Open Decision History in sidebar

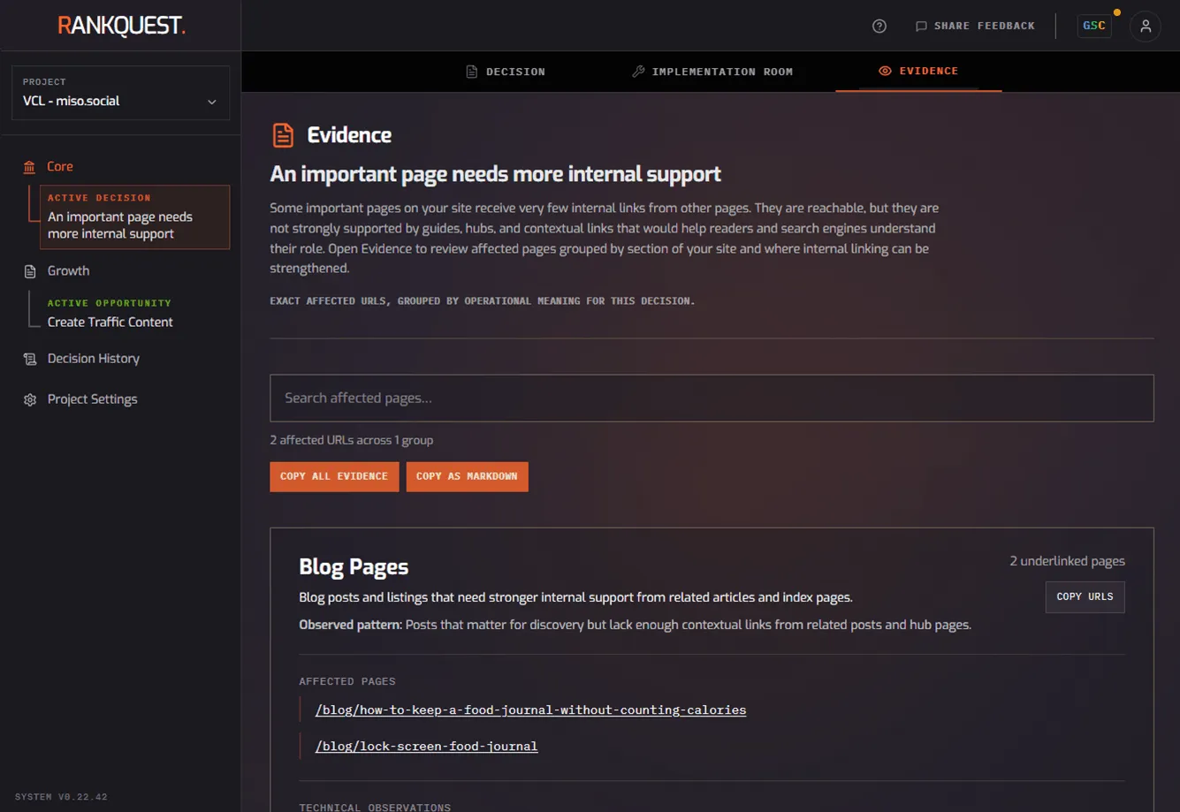point(94,358)
